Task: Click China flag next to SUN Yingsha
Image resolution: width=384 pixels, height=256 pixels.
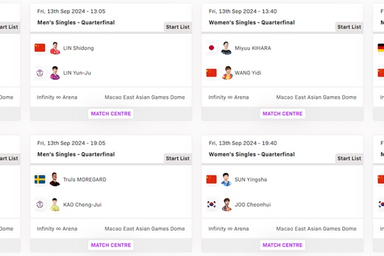Action: pos(211,179)
